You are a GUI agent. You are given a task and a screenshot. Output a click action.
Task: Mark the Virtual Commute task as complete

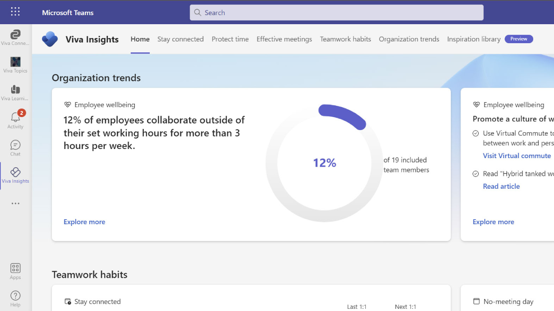[x=476, y=133]
